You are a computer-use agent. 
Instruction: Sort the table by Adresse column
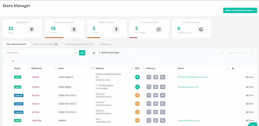(x=100, y=68)
